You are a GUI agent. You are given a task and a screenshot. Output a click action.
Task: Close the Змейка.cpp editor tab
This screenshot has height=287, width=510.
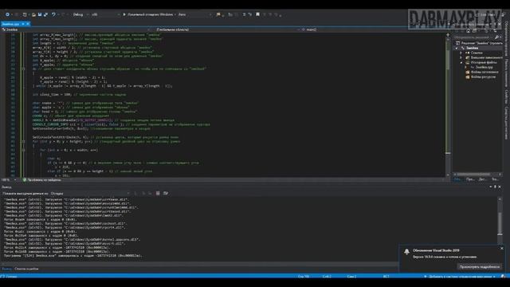pos(28,24)
